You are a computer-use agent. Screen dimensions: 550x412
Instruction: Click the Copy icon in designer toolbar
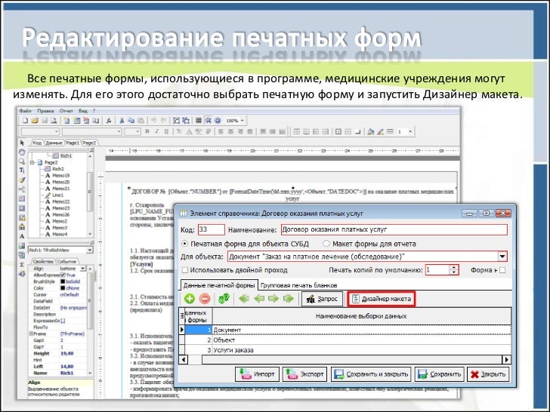131,121
